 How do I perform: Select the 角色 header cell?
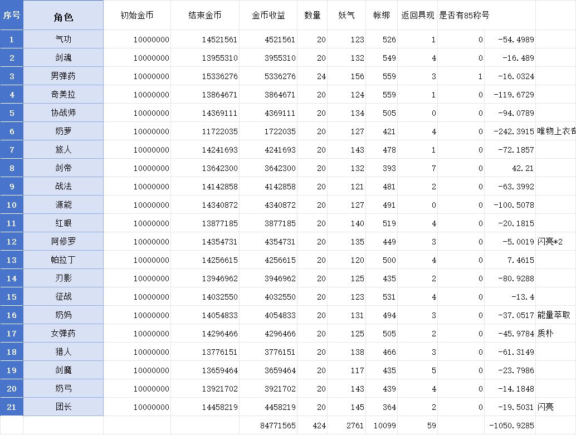[63, 15]
